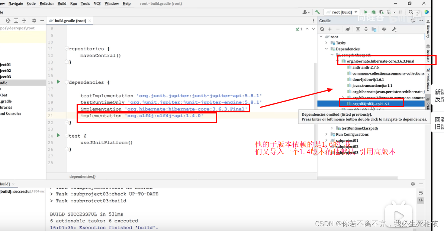Open Database side tool tab

pos(428,53)
